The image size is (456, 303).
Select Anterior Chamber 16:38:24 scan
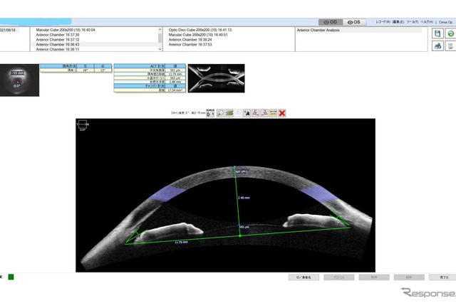coord(190,40)
